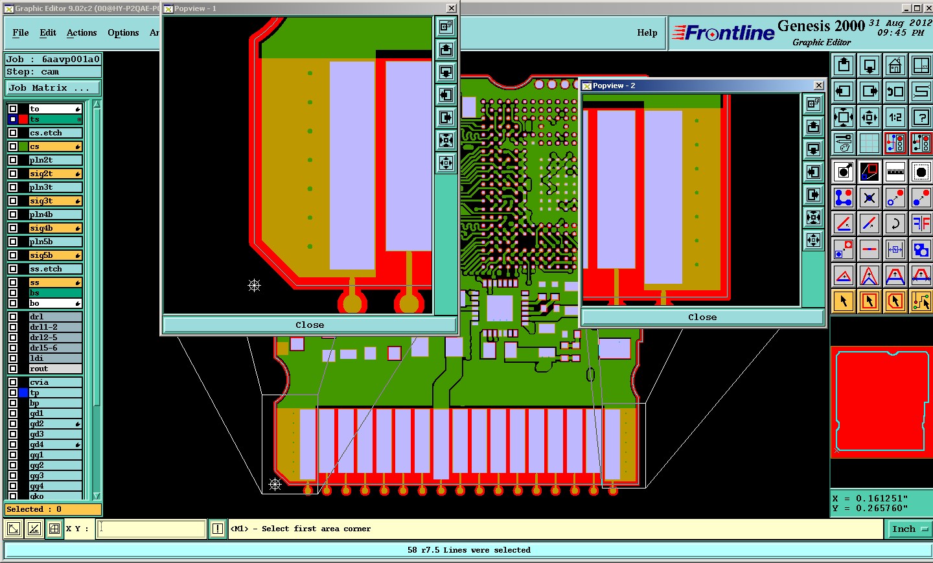The image size is (933, 563).
Task: Select the mirror F flip tool
Action: [x=921, y=224]
